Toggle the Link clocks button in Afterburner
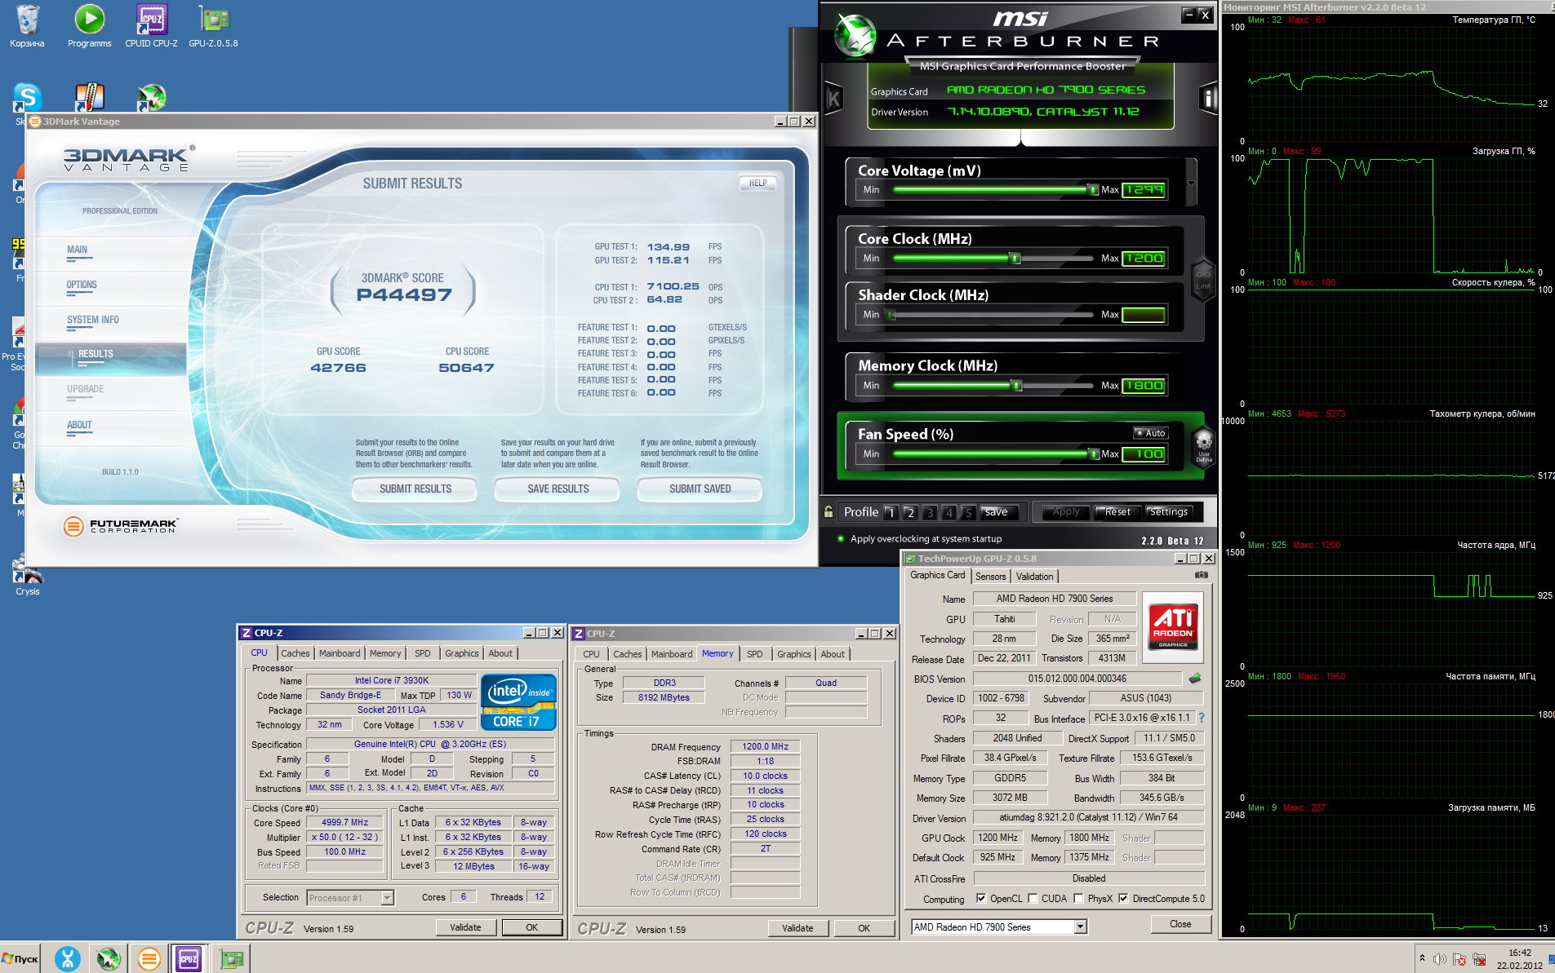Screen dimensions: 1555x973 pyautogui.click(x=1203, y=280)
